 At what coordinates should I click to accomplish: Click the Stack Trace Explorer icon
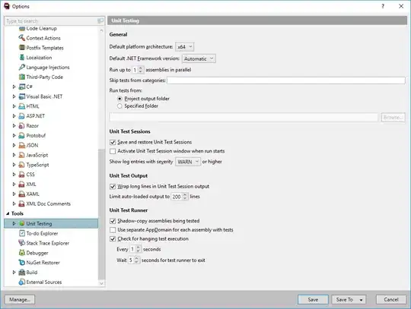click(x=22, y=243)
